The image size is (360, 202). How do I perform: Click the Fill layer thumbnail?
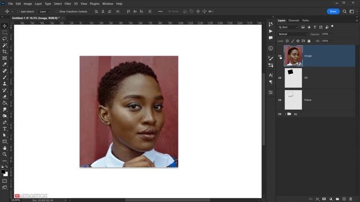[x=294, y=78]
